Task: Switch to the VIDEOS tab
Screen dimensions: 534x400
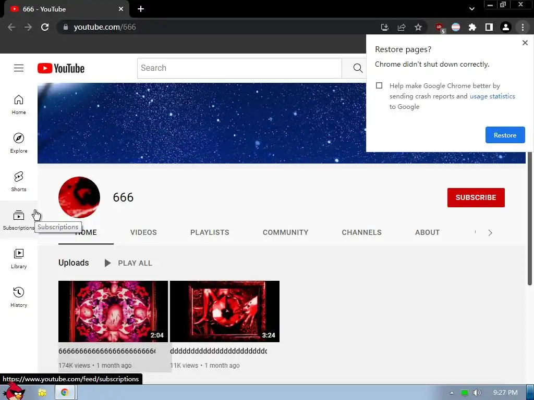Action: 143,232
